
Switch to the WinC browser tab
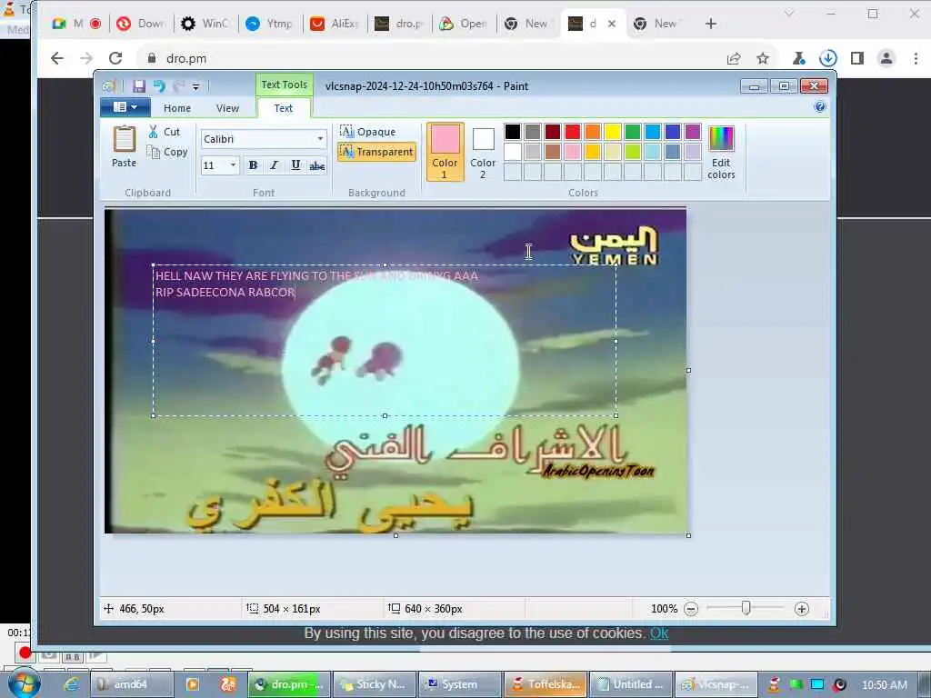[x=206, y=24]
